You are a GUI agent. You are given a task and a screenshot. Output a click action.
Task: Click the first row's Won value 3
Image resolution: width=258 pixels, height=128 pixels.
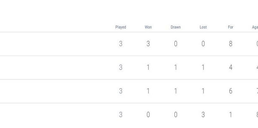click(x=148, y=44)
